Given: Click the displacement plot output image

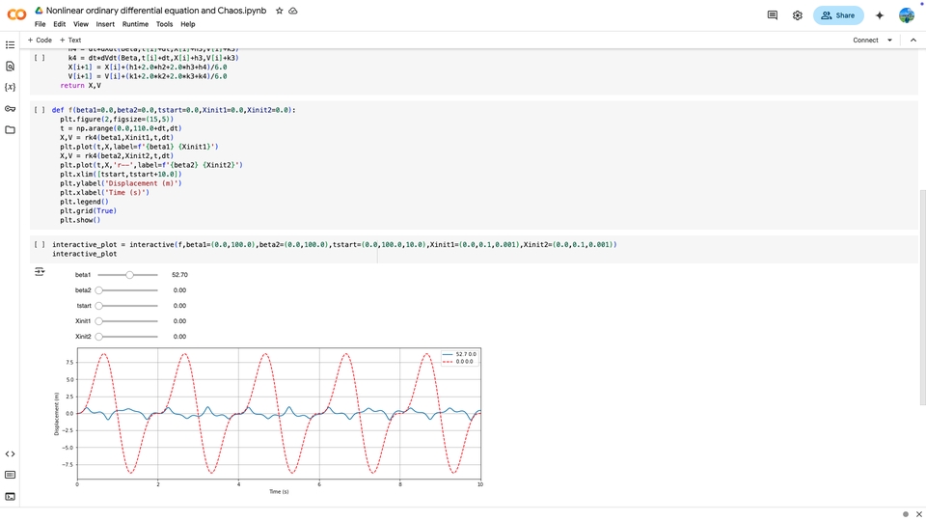Looking at the screenshot, I should [x=269, y=421].
